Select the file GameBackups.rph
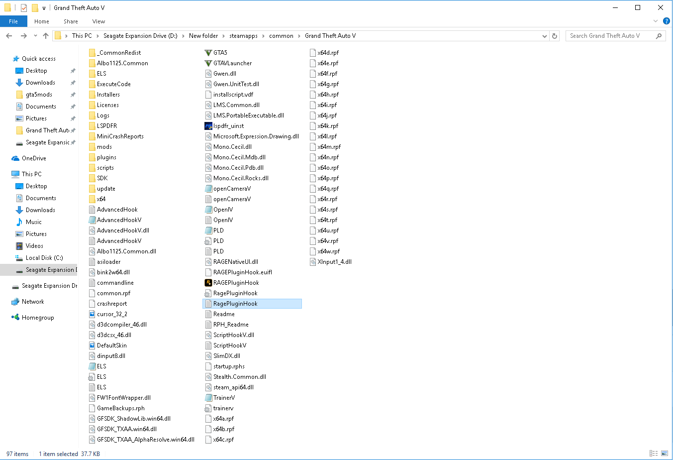The image size is (673, 460). pyautogui.click(x=116, y=408)
